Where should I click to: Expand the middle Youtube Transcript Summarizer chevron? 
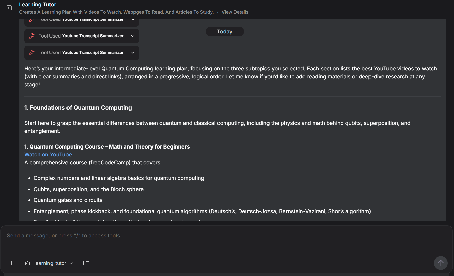pyautogui.click(x=133, y=36)
